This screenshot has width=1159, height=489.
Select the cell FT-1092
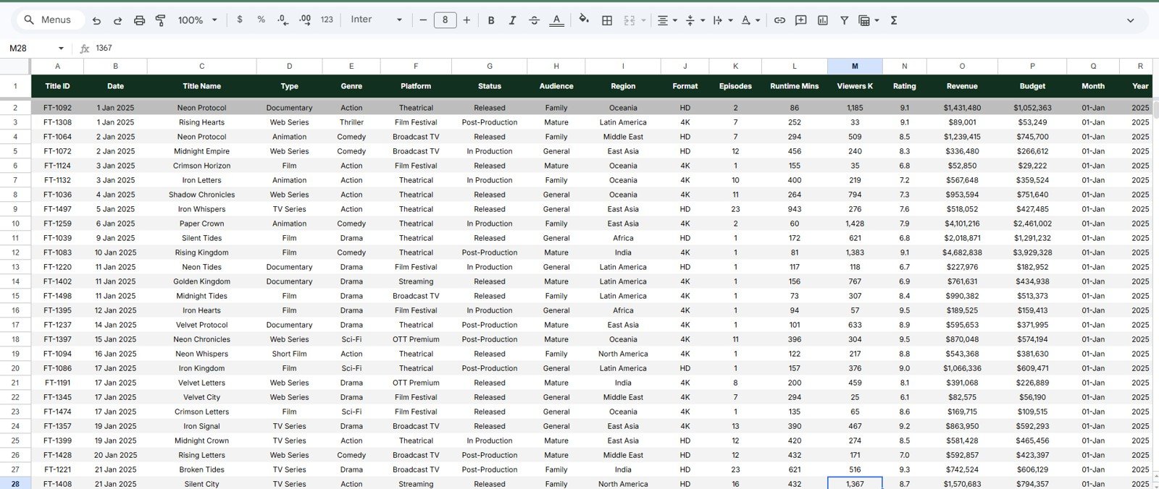click(57, 108)
